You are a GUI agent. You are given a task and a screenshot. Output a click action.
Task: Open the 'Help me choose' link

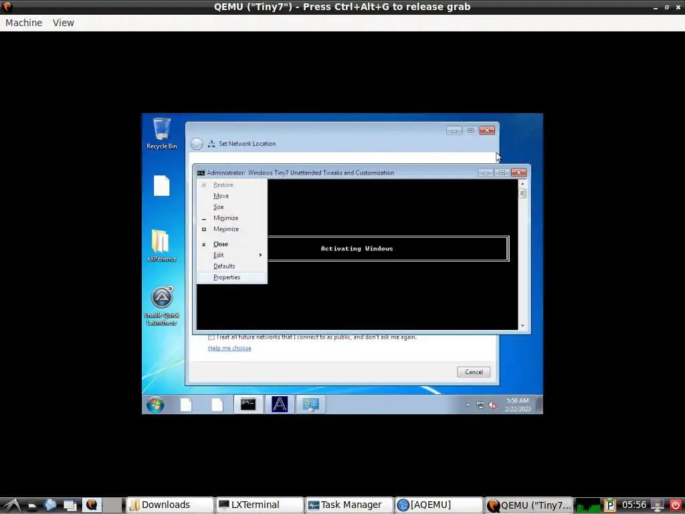[229, 348]
